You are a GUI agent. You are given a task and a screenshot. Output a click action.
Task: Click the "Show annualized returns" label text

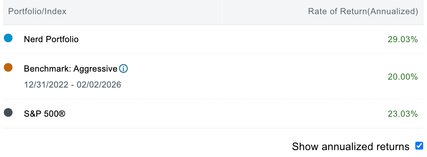pos(351,147)
